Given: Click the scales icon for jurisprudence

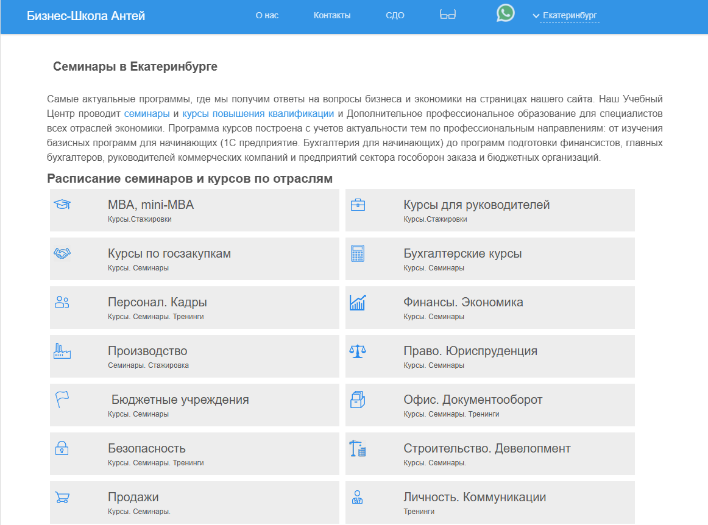Looking at the screenshot, I should 358,351.
